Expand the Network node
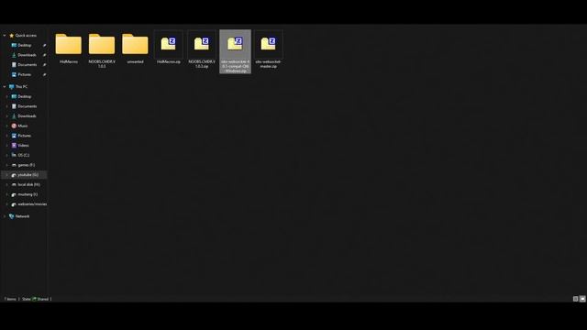The height and width of the screenshot is (330, 587). (5, 216)
